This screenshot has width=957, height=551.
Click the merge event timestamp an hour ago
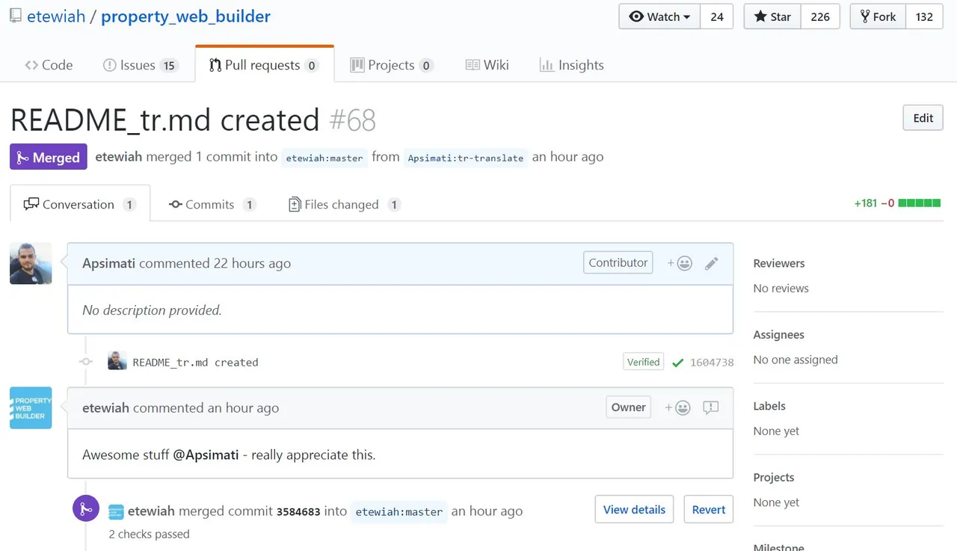(x=487, y=511)
